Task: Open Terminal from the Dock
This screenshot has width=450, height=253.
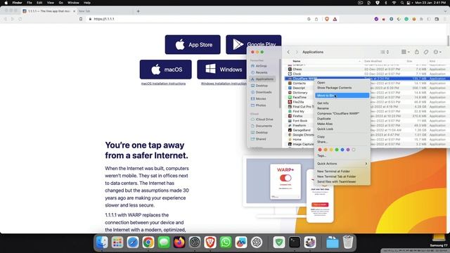Action: (x=295, y=242)
